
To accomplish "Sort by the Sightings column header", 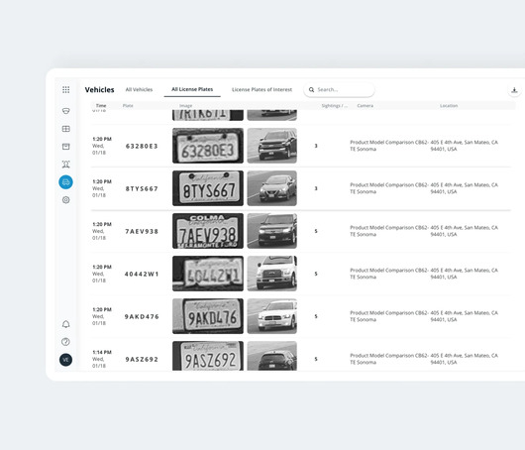I will click(x=335, y=105).
